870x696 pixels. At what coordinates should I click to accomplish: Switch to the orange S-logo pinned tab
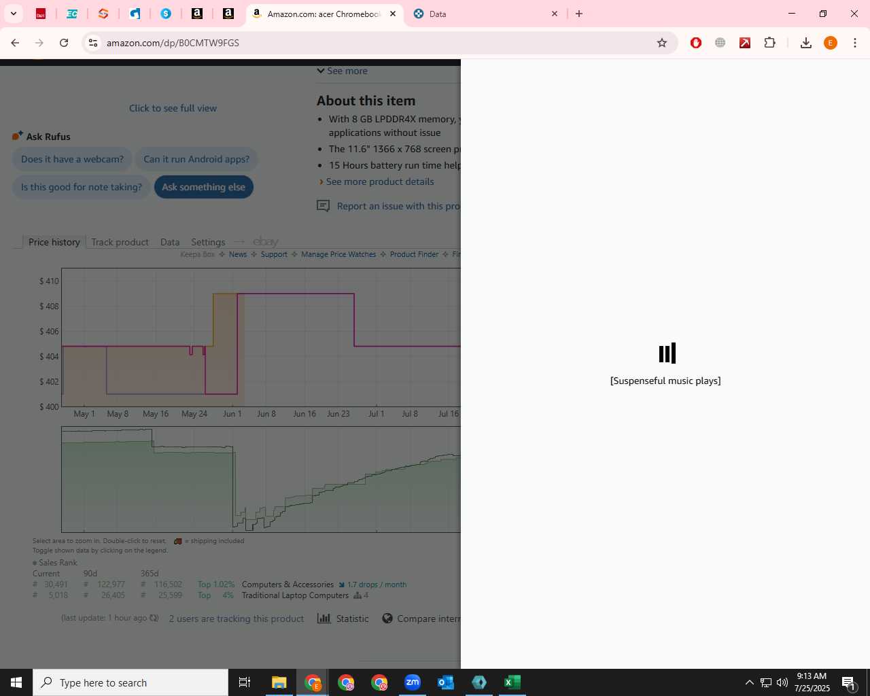pyautogui.click(x=103, y=14)
